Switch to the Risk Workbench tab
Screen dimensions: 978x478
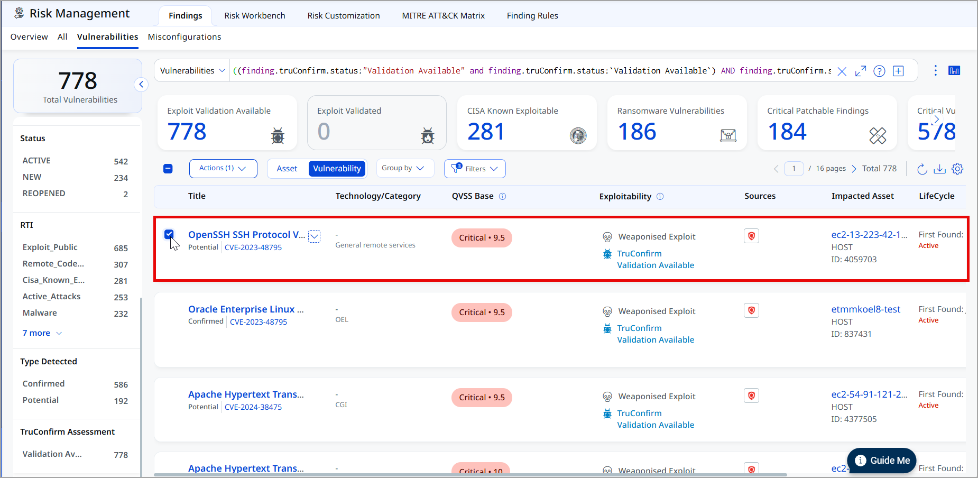[x=255, y=16]
